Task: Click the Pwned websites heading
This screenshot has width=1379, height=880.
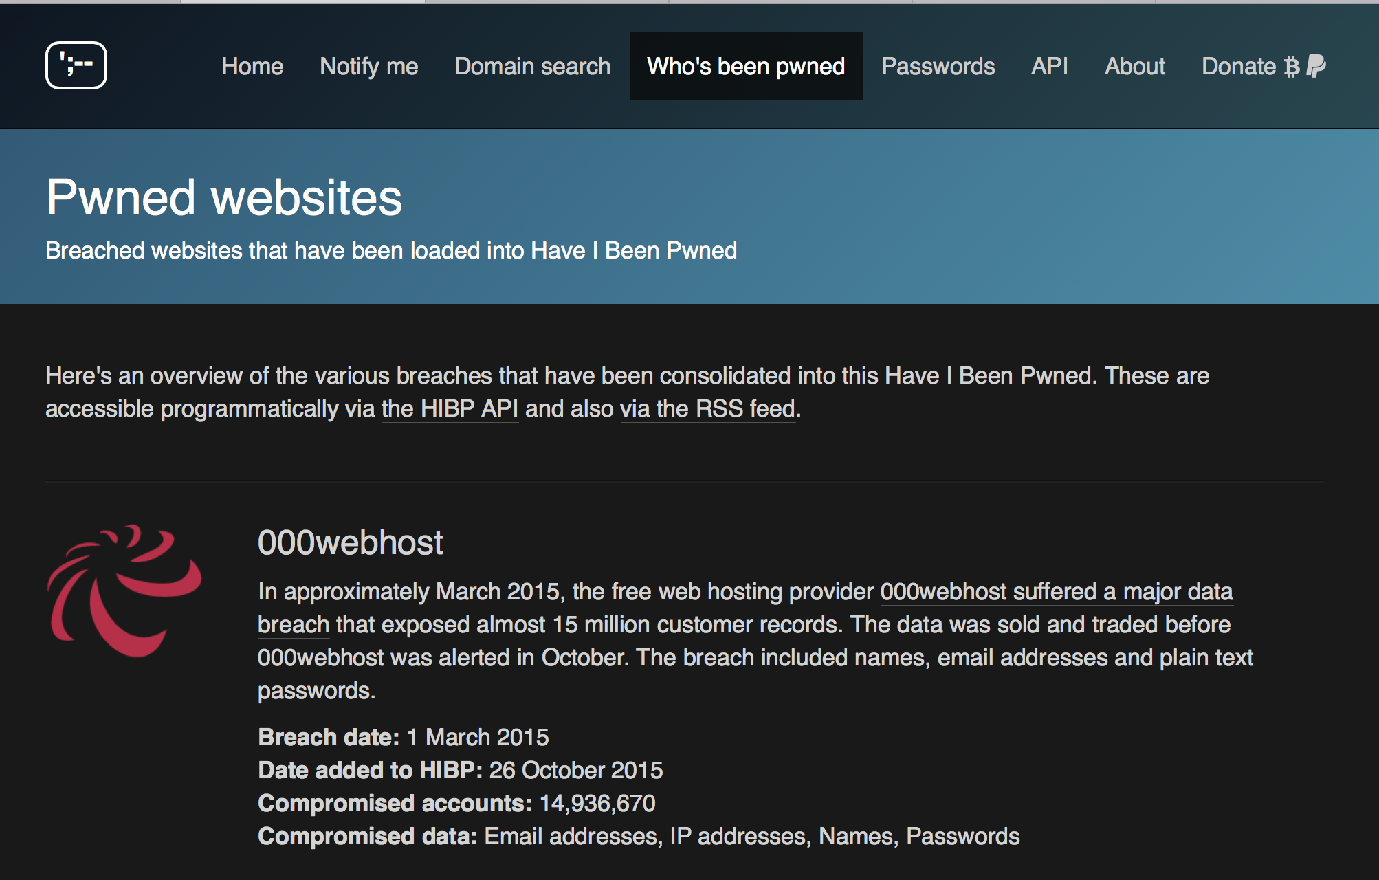Action: coord(224,197)
